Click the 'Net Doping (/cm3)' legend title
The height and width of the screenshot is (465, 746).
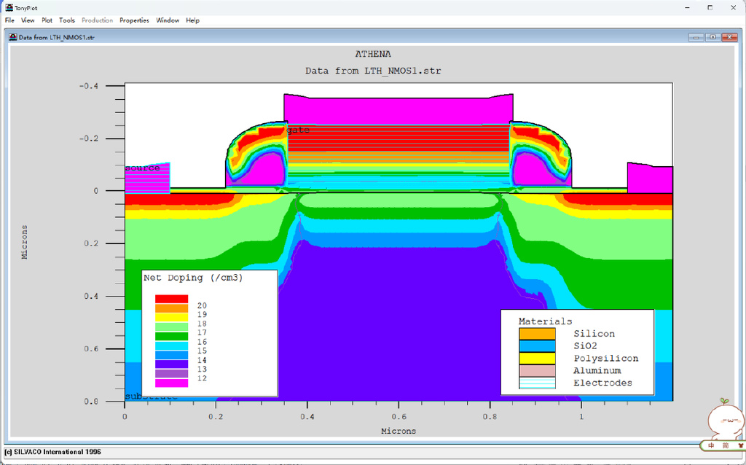click(x=193, y=278)
